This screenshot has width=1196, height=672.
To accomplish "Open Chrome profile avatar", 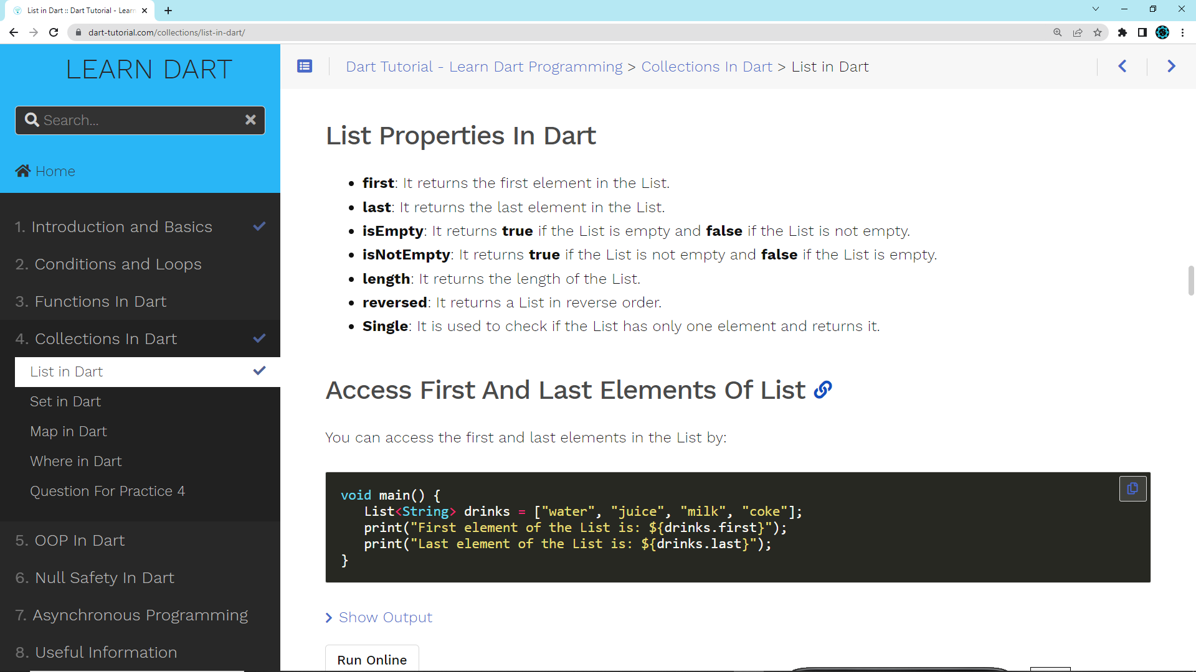I will point(1162,32).
